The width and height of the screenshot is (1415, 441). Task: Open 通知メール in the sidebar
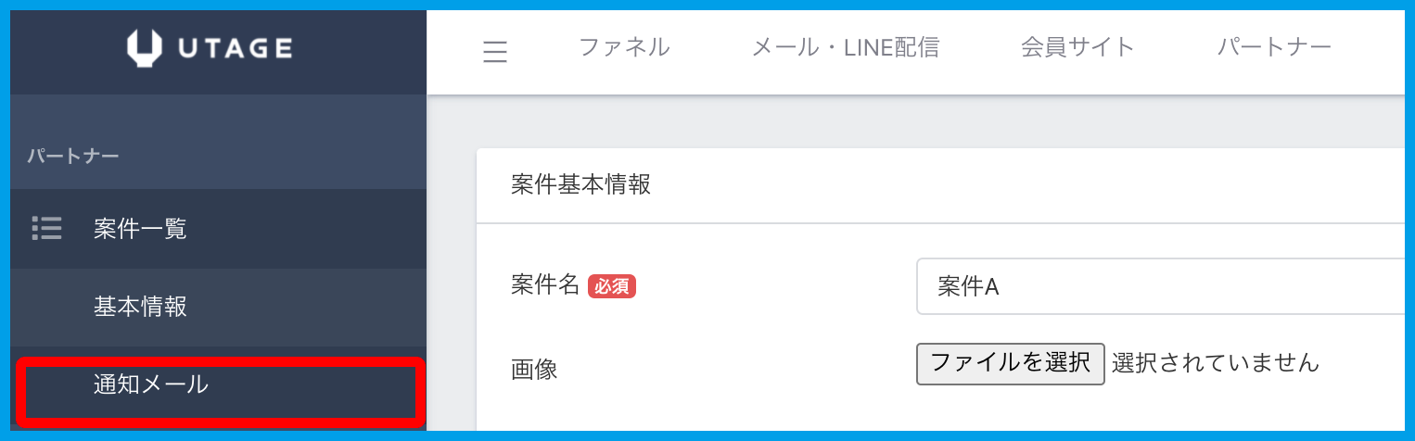151,384
